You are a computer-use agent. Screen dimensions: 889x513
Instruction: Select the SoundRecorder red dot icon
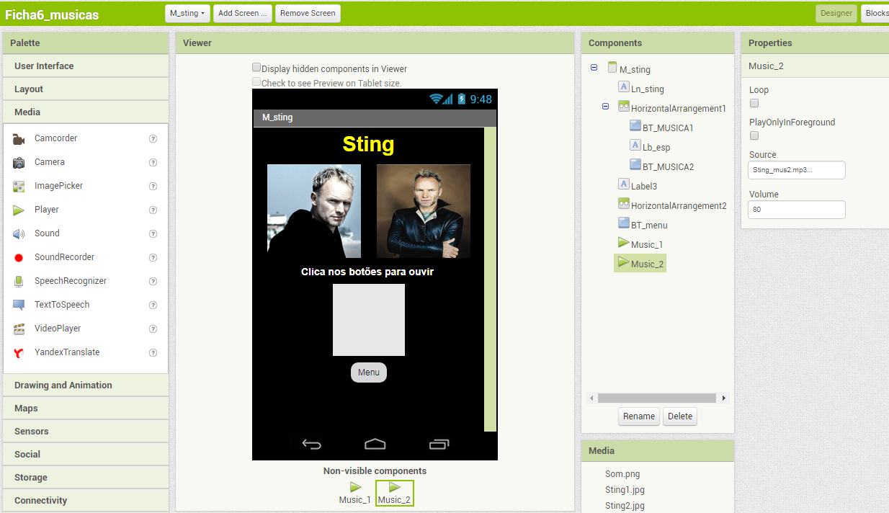click(x=19, y=257)
